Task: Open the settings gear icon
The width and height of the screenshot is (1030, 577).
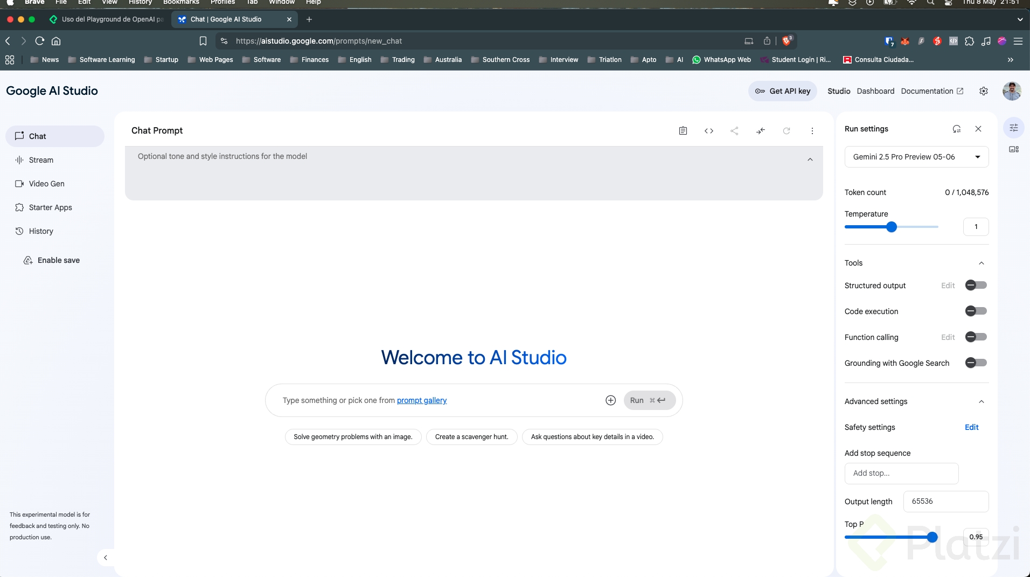Action: 984,91
